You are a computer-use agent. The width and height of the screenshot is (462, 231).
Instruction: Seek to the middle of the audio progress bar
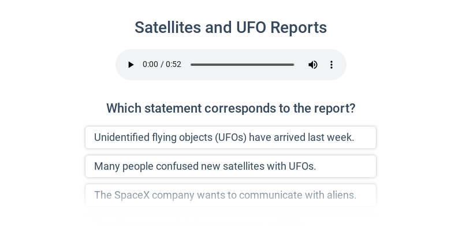point(243,65)
